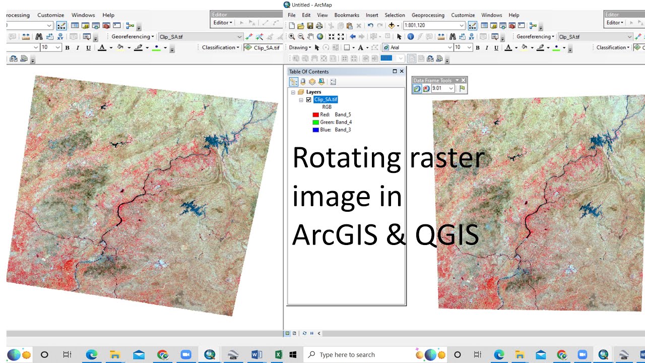Click the Rotate Data Frame tool
This screenshot has height=363, width=645.
(x=417, y=89)
